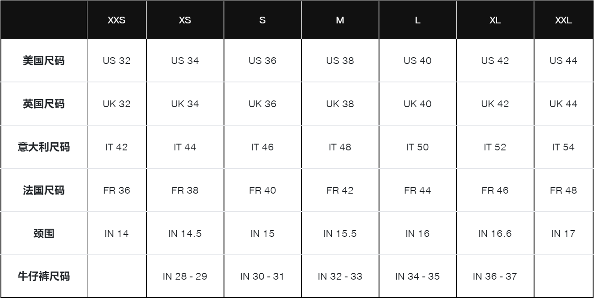Select the 牛仔裤尺码 row label

[x=43, y=276]
